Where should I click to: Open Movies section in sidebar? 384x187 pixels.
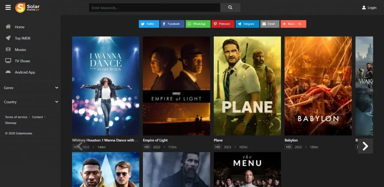(x=20, y=50)
